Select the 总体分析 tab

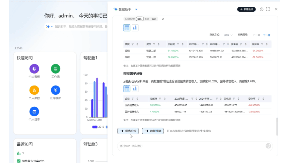[130, 19]
